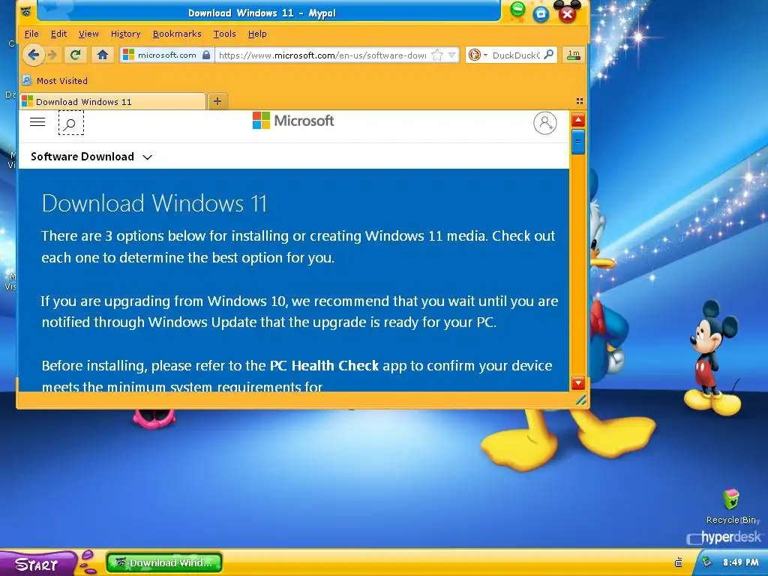Open the History menu
Screen dimensions: 768x576
click(x=125, y=34)
